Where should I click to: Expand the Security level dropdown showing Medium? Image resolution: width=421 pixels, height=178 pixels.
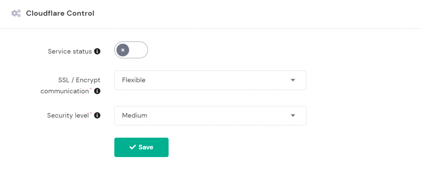pyautogui.click(x=210, y=116)
